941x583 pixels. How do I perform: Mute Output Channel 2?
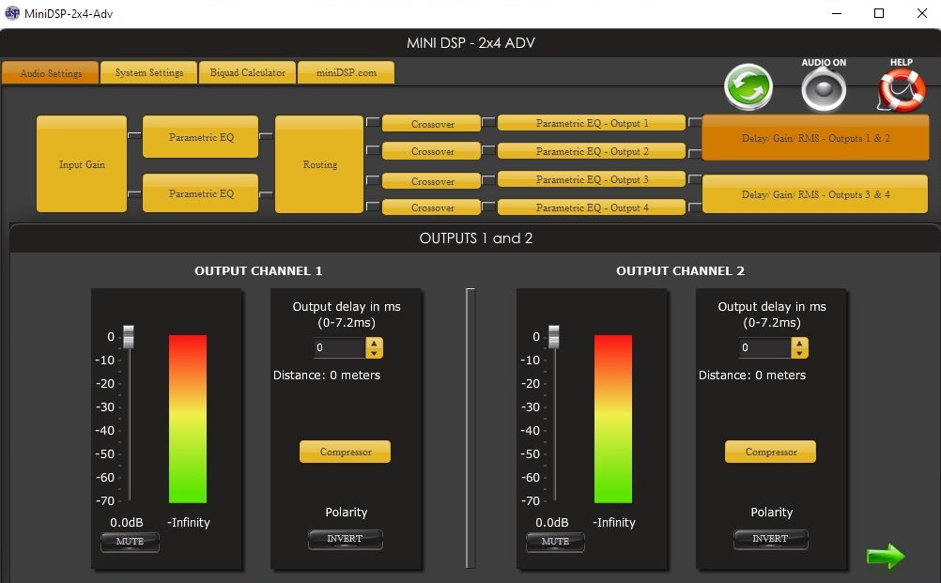pos(555,542)
